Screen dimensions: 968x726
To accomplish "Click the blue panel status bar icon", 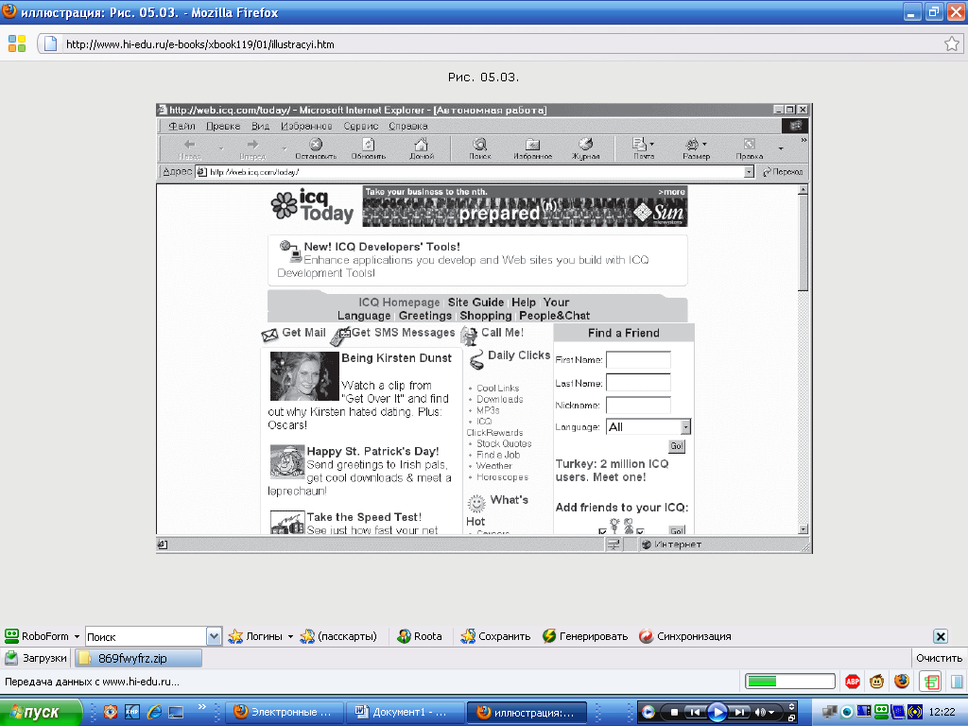I will (957, 682).
